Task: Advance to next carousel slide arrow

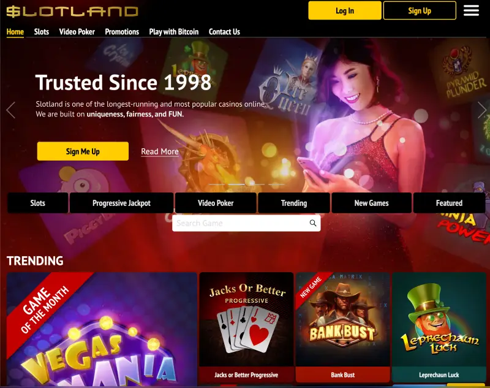Action: click(x=482, y=110)
